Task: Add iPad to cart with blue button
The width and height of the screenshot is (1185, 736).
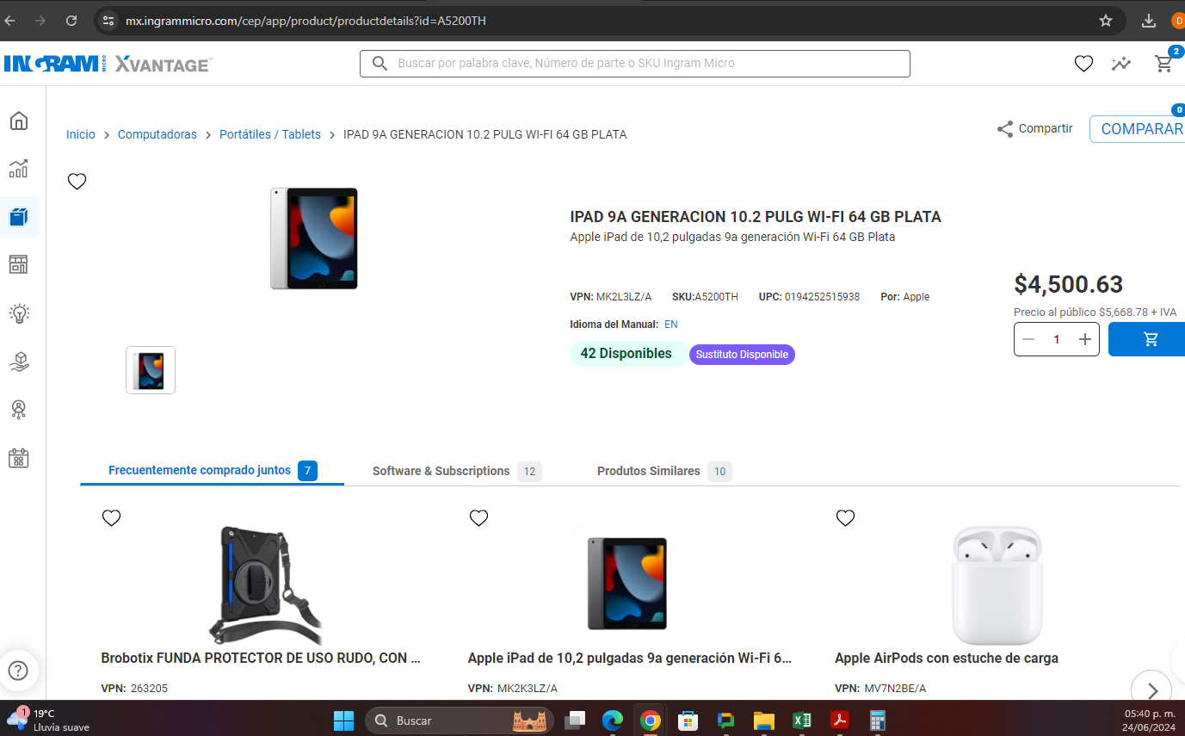Action: (1147, 339)
